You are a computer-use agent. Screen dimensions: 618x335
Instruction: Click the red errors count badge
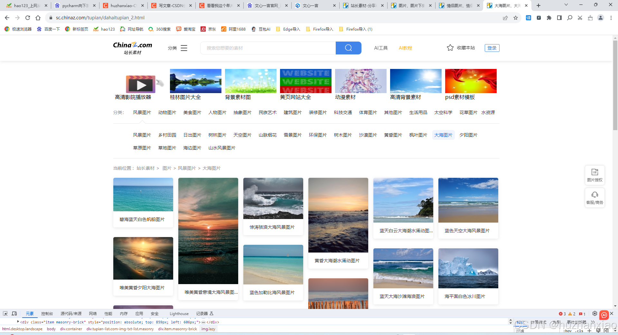562,314
